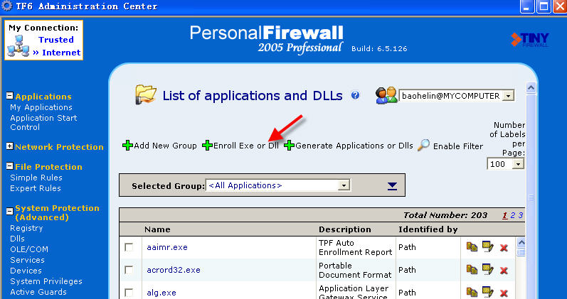The width and height of the screenshot is (567, 299).
Task: Click the copy icon for acrord32.exe
Action: [472, 269]
